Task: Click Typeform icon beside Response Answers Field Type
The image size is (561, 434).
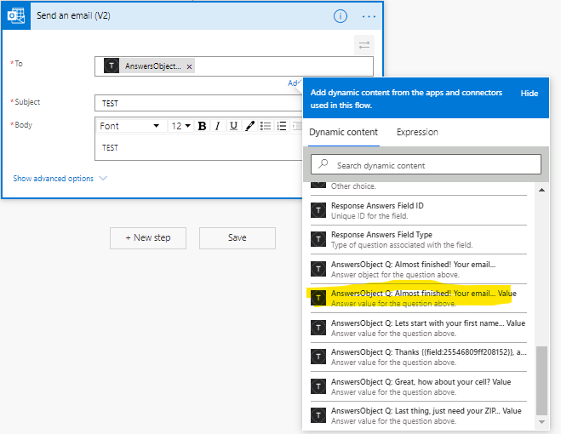Action: (318, 239)
